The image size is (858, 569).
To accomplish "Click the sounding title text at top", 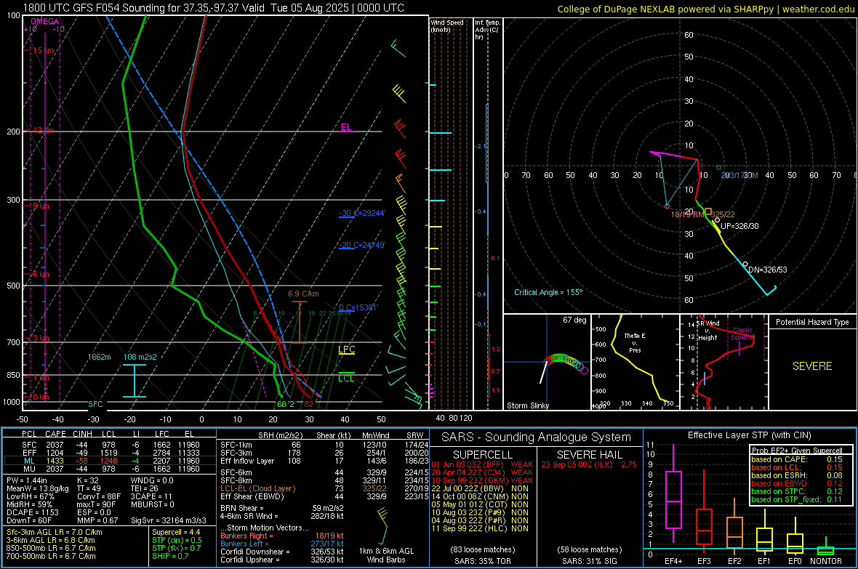I will click(213, 8).
